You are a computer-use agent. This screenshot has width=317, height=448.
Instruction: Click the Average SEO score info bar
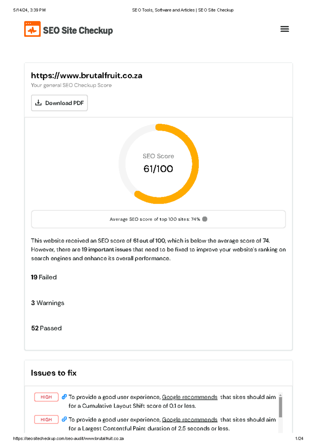(158, 219)
